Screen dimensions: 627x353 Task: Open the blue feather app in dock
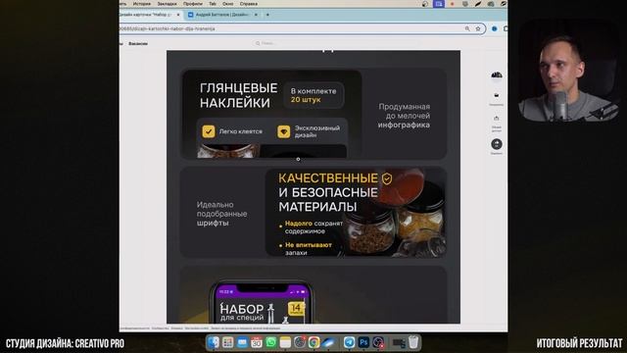pos(328,342)
